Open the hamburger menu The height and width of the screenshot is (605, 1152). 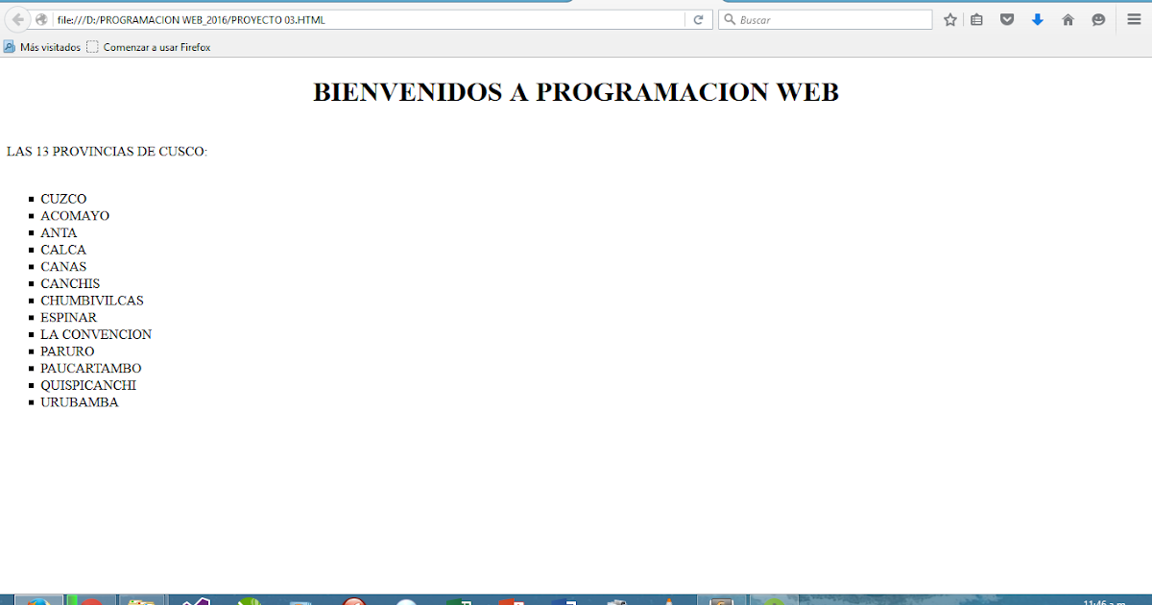(1134, 19)
